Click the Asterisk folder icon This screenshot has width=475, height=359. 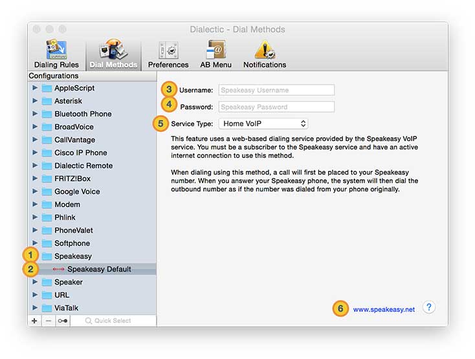pyautogui.click(x=47, y=101)
